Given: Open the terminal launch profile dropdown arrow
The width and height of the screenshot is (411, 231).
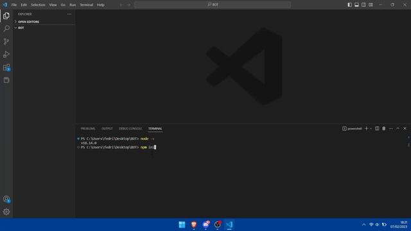Looking at the screenshot, I should [x=371, y=128].
